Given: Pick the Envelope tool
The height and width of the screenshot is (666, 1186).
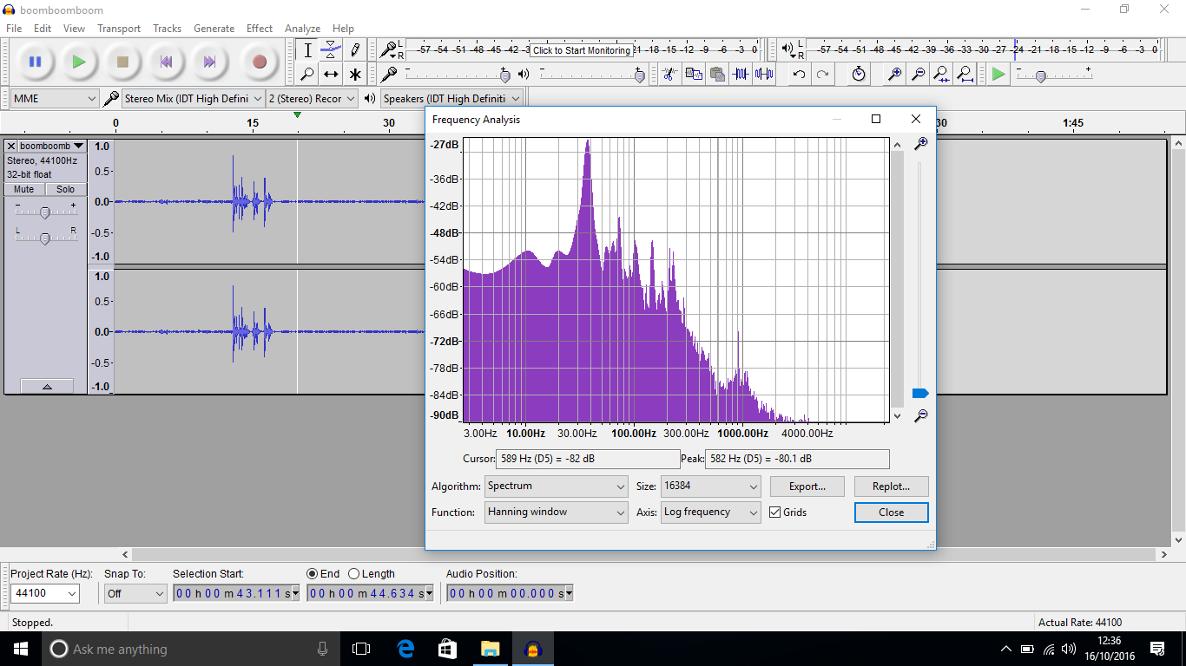Looking at the screenshot, I should pos(331,50).
